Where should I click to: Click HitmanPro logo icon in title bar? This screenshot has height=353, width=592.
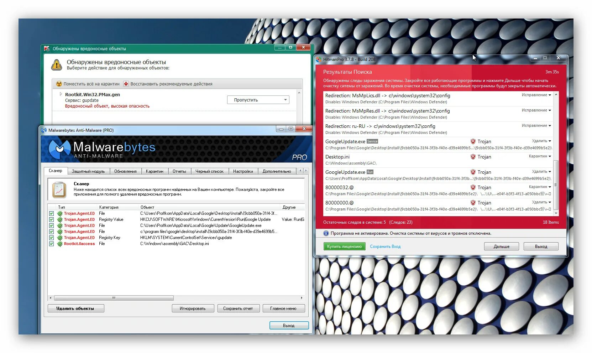319,59
